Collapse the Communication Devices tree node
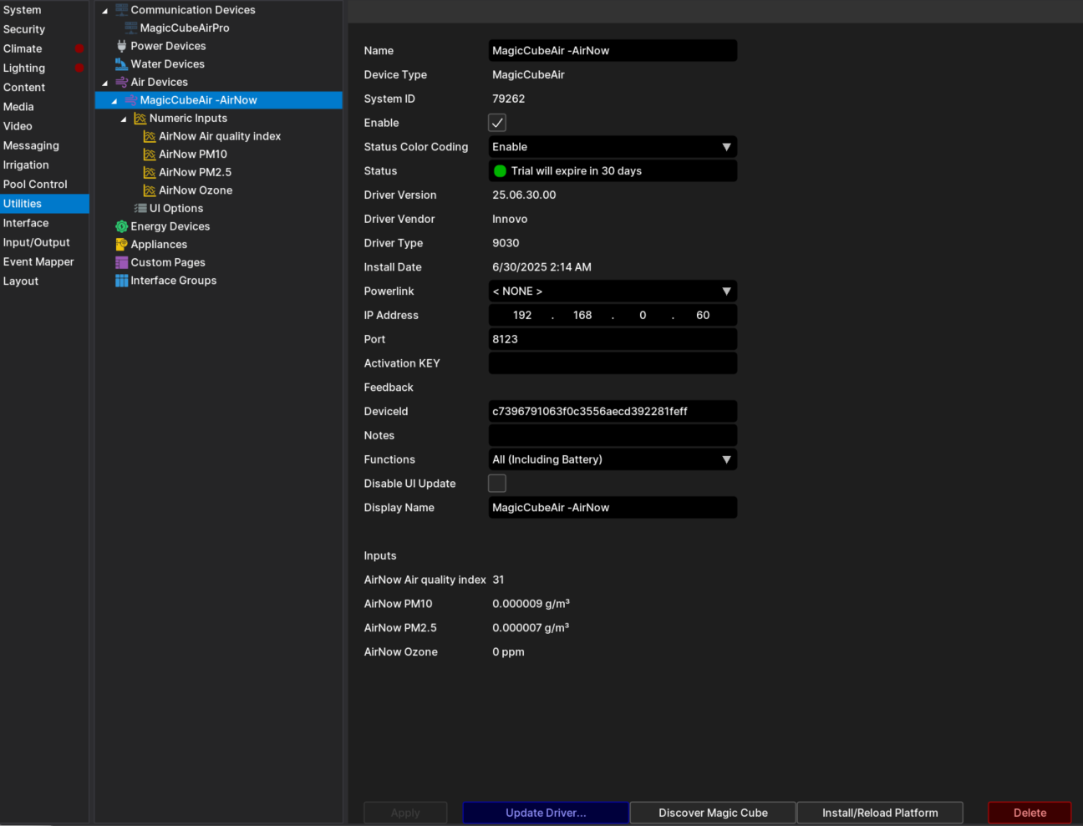The height and width of the screenshot is (826, 1083). click(104, 11)
